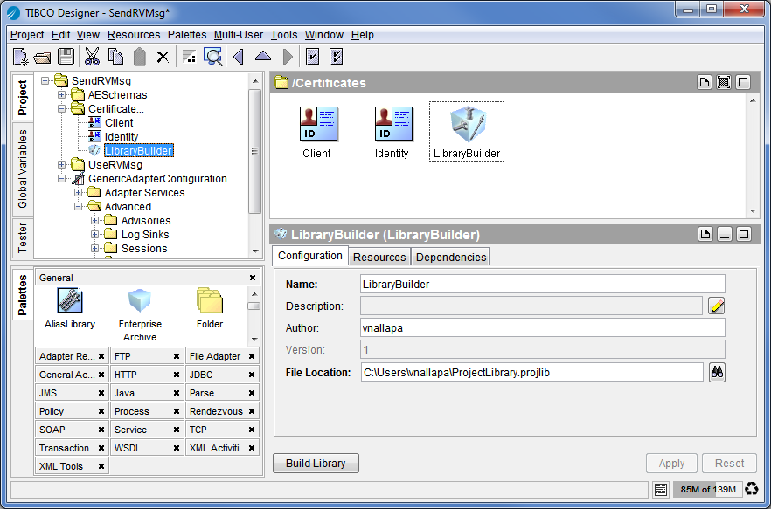Click the Save floppy disk icon
Image resolution: width=771 pixels, height=509 pixels.
point(66,57)
